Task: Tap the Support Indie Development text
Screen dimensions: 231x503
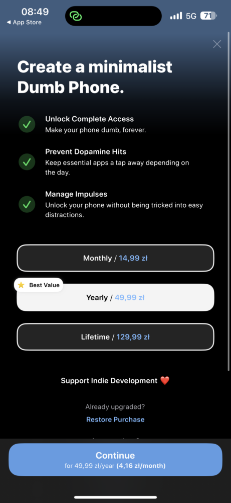Action: coord(109,381)
